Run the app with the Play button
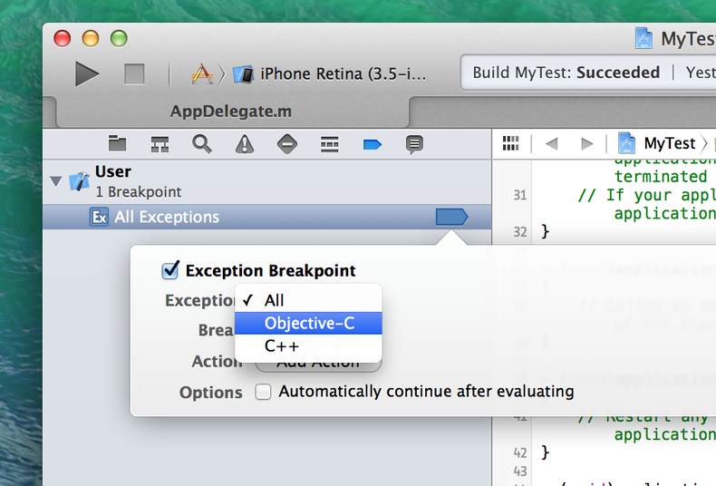Screen dimensions: 716x486 point(87,73)
